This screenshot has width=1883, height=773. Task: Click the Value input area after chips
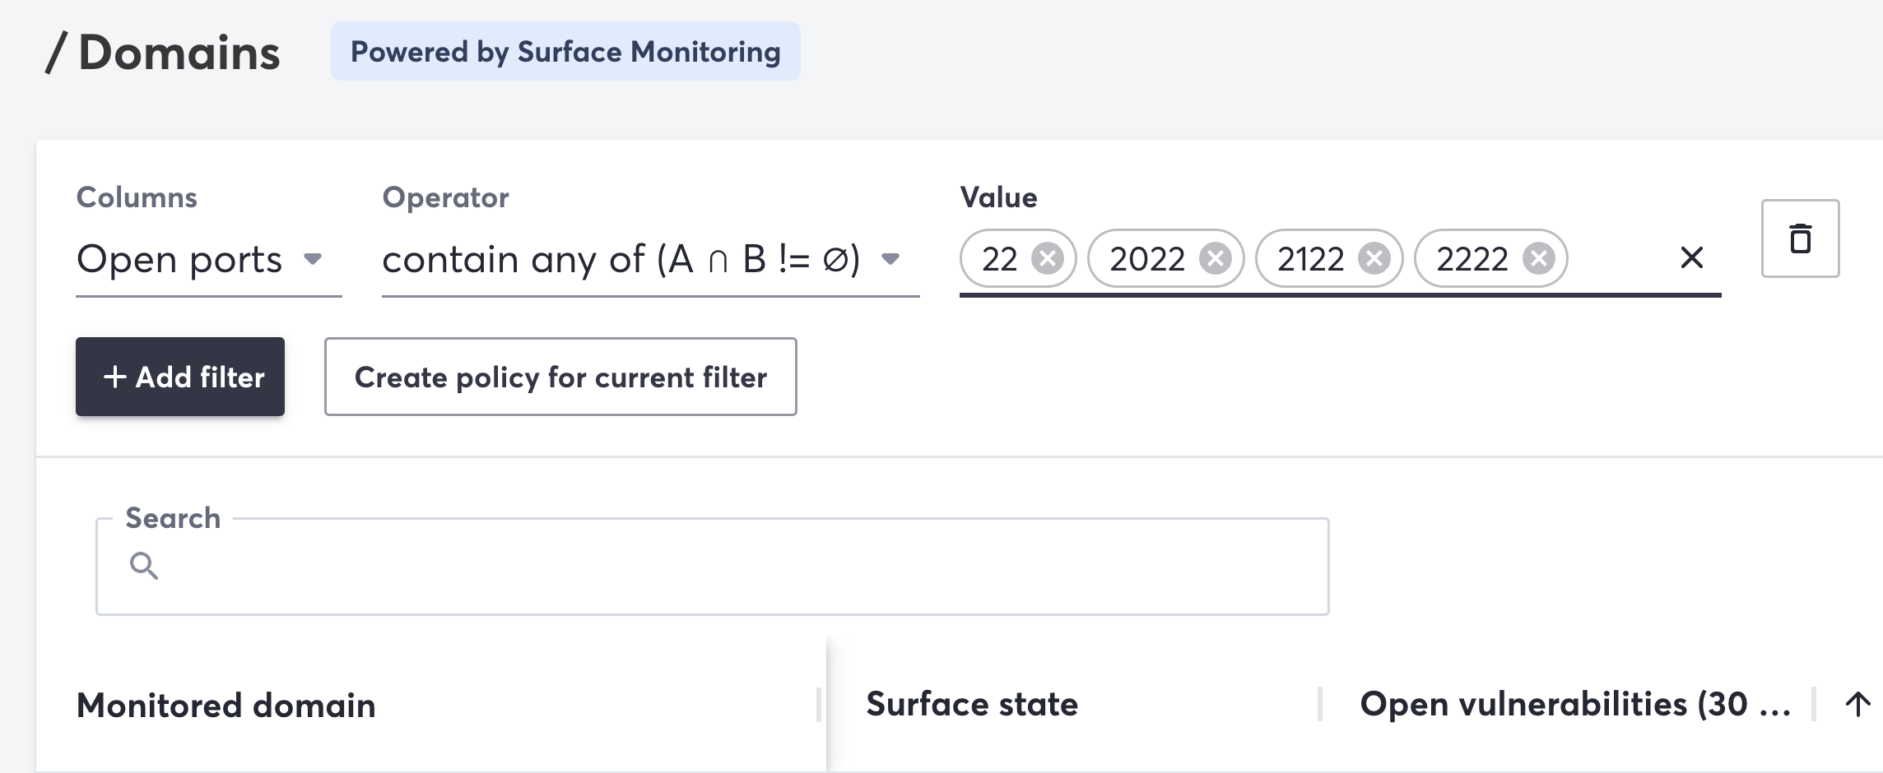[1617, 259]
